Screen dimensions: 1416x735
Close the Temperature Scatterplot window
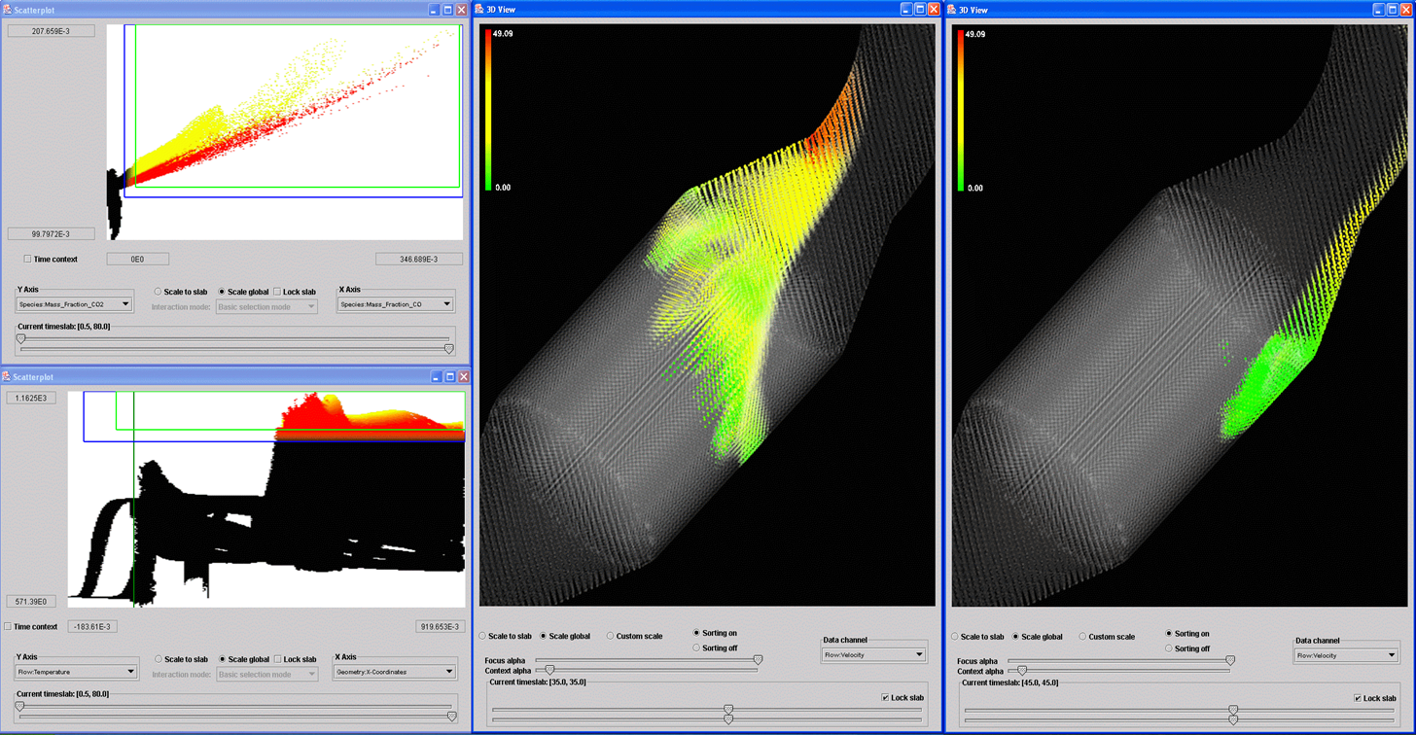click(x=464, y=377)
